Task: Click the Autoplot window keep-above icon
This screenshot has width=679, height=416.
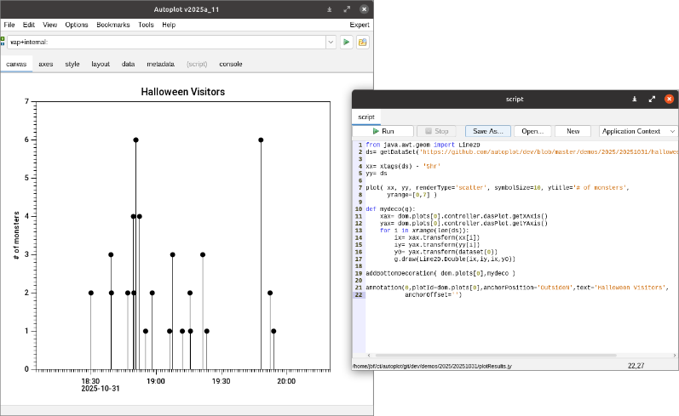Action: click(330, 9)
